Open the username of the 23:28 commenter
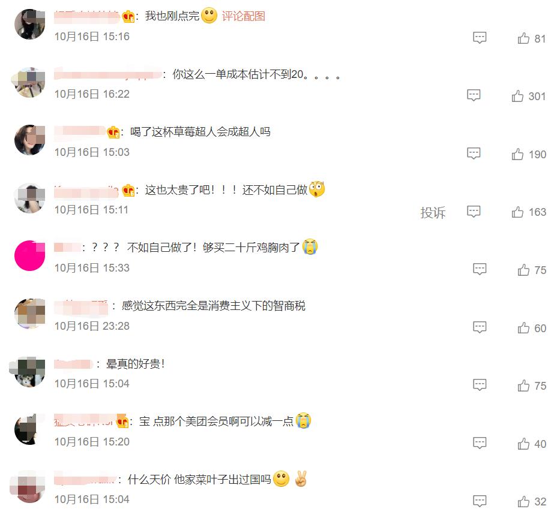 point(80,306)
